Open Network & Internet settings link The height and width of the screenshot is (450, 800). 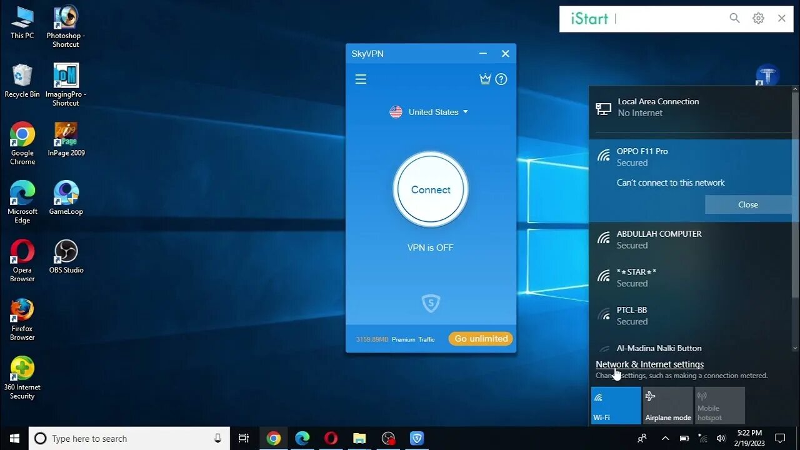coord(649,364)
